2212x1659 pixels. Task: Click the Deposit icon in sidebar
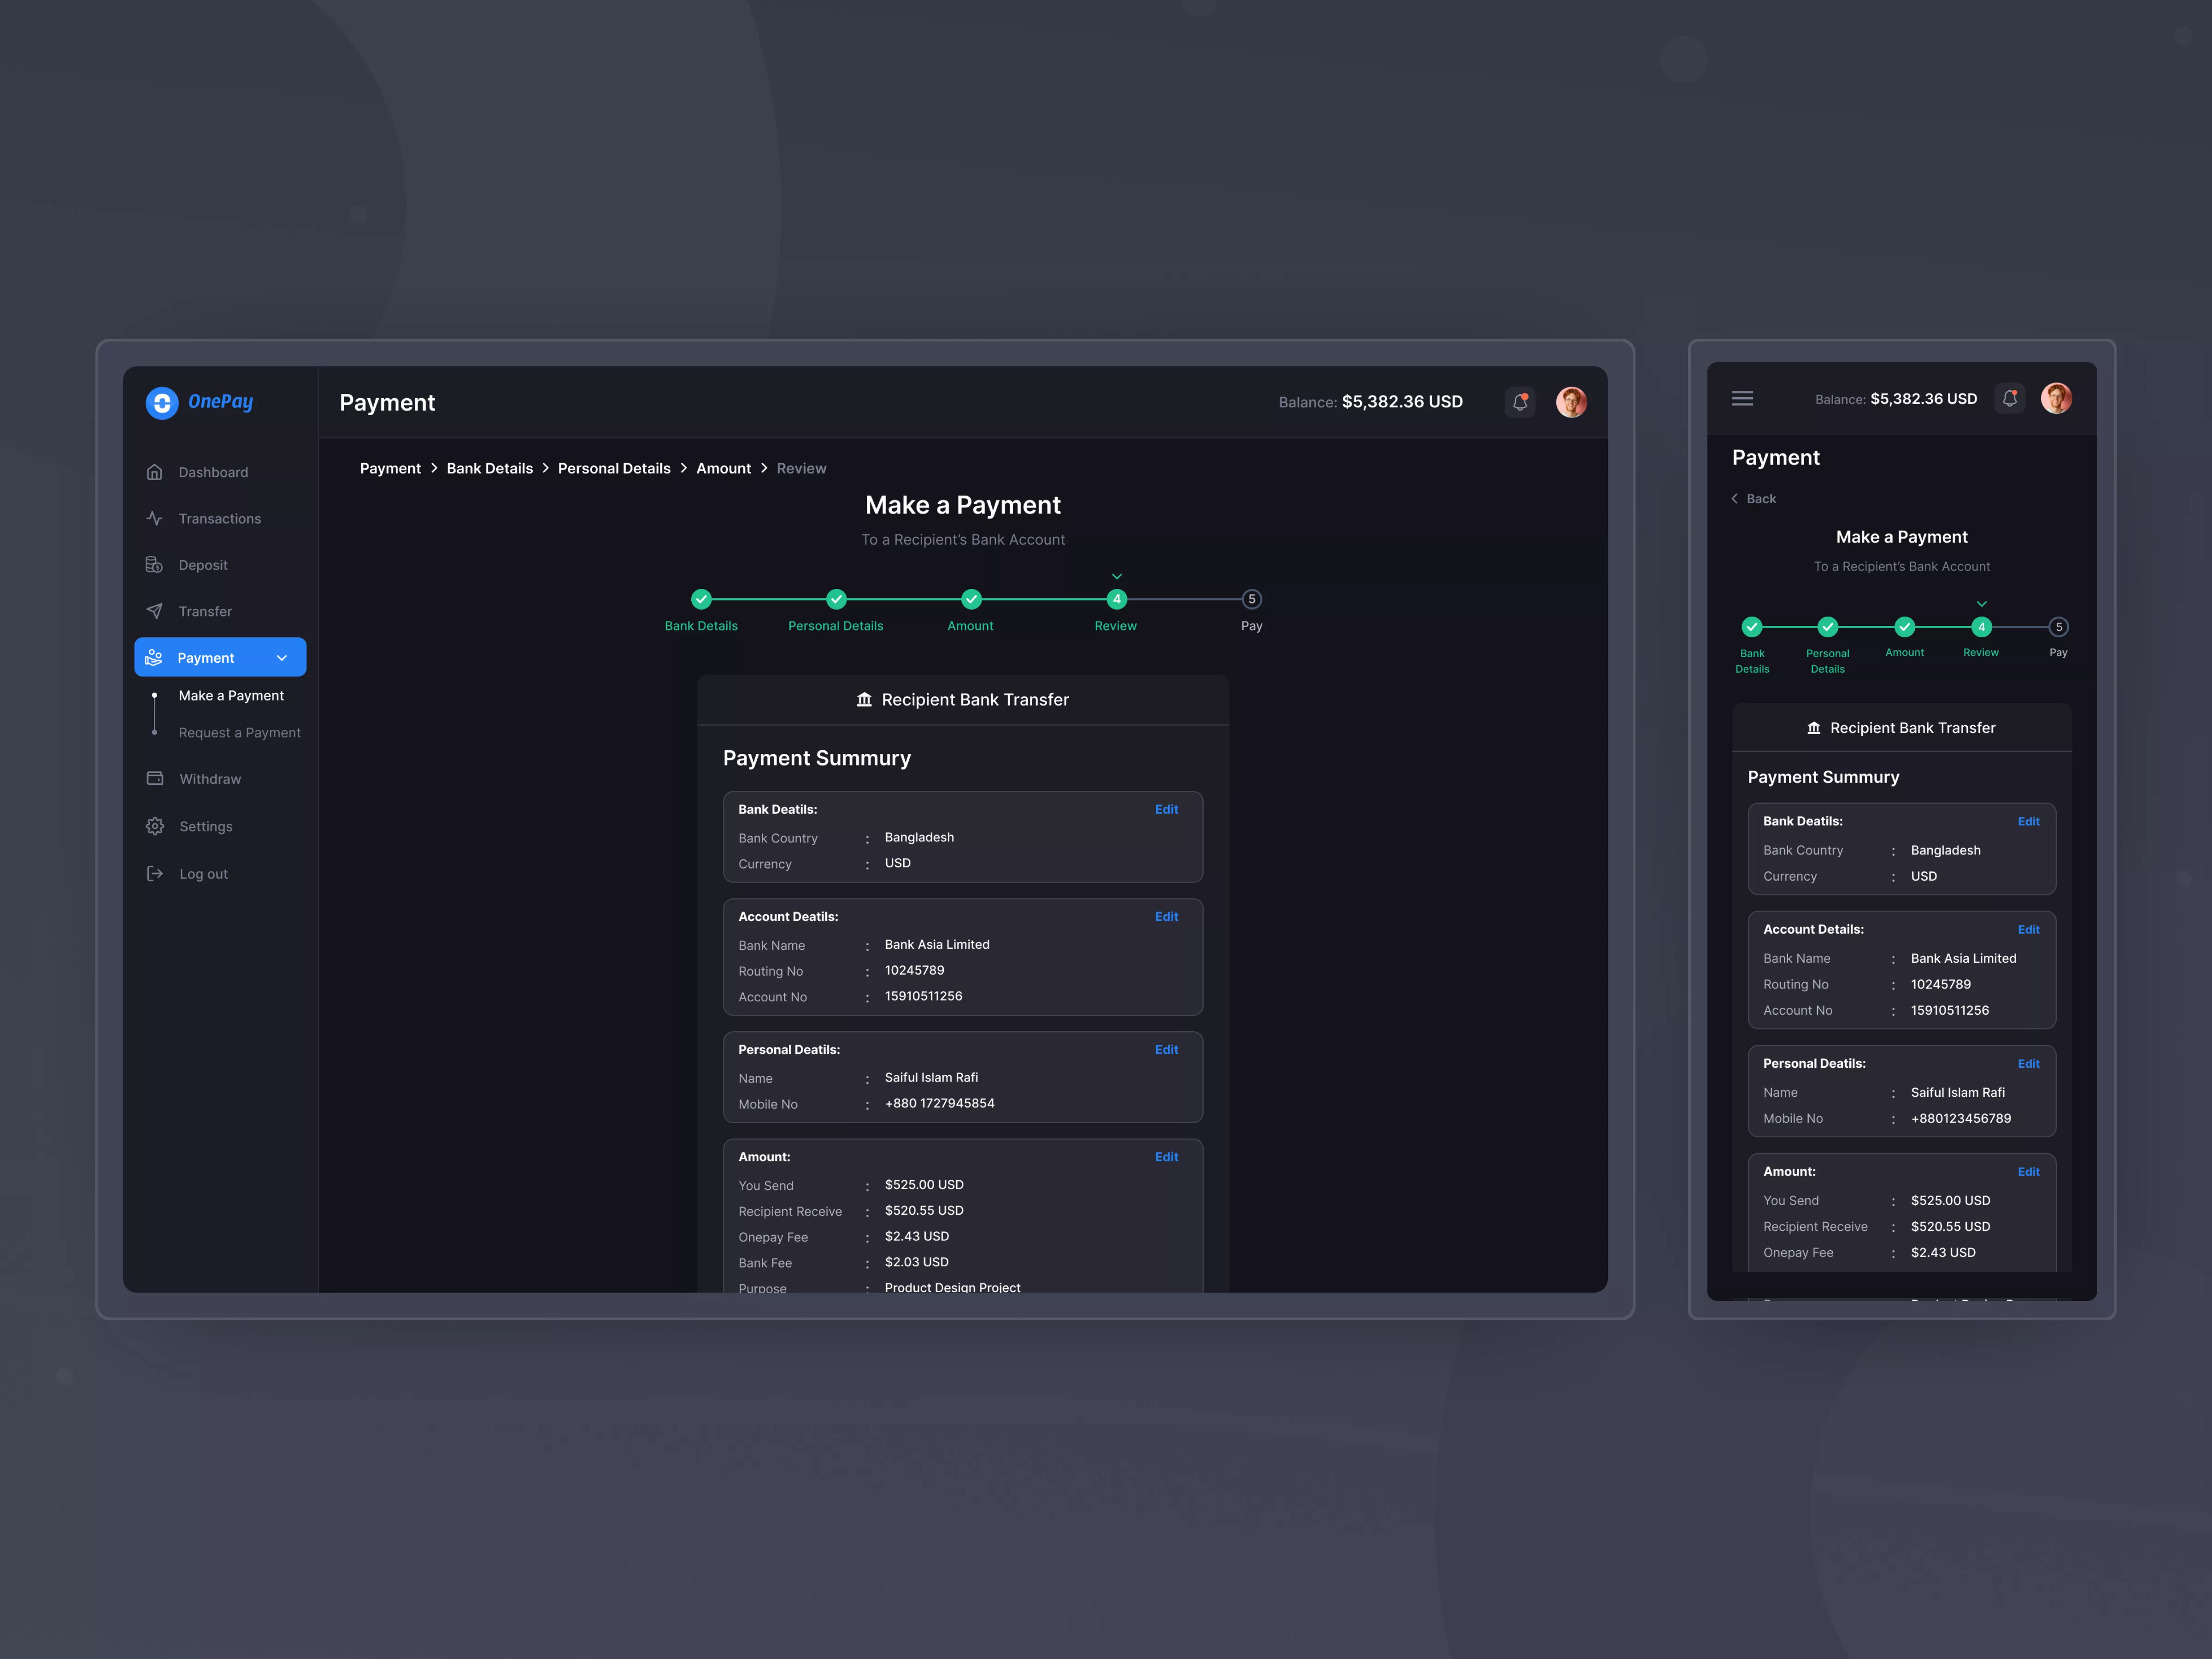coord(154,565)
